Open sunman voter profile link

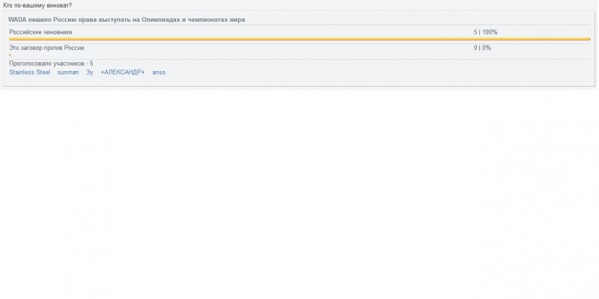pyautogui.click(x=68, y=72)
